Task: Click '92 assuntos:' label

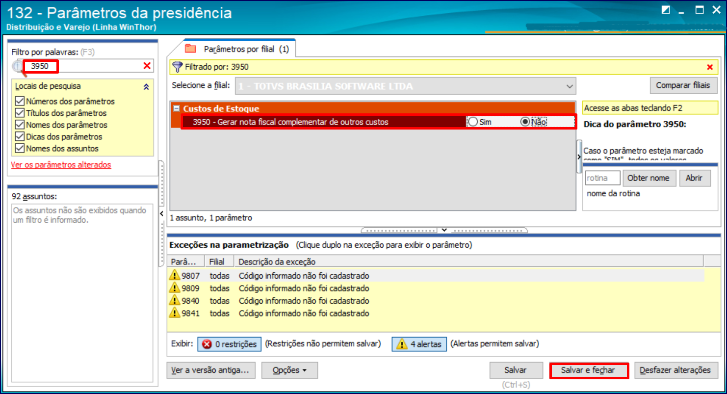Action: tap(34, 196)
